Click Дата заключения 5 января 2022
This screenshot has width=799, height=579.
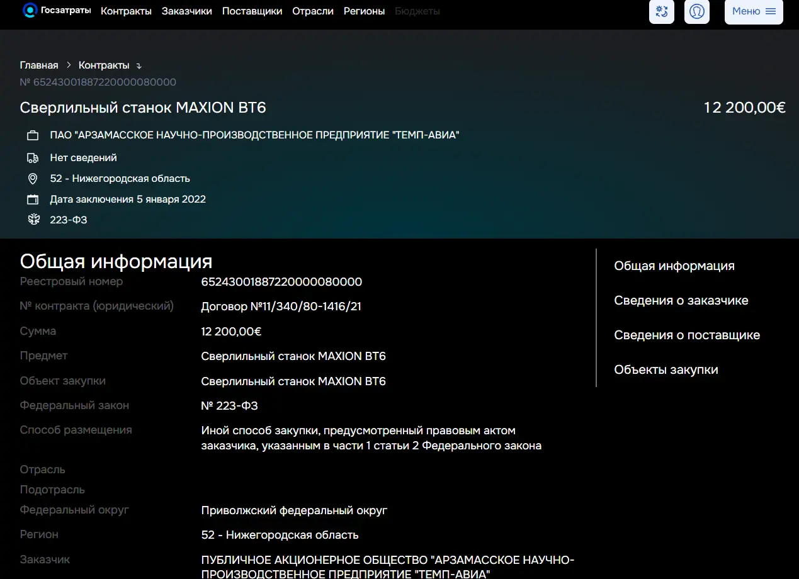tap(128, 200)
